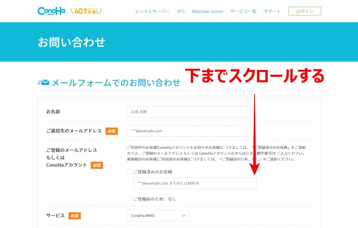
Task: Focus the お名前 input field
Action: click(x=188, y=112)
